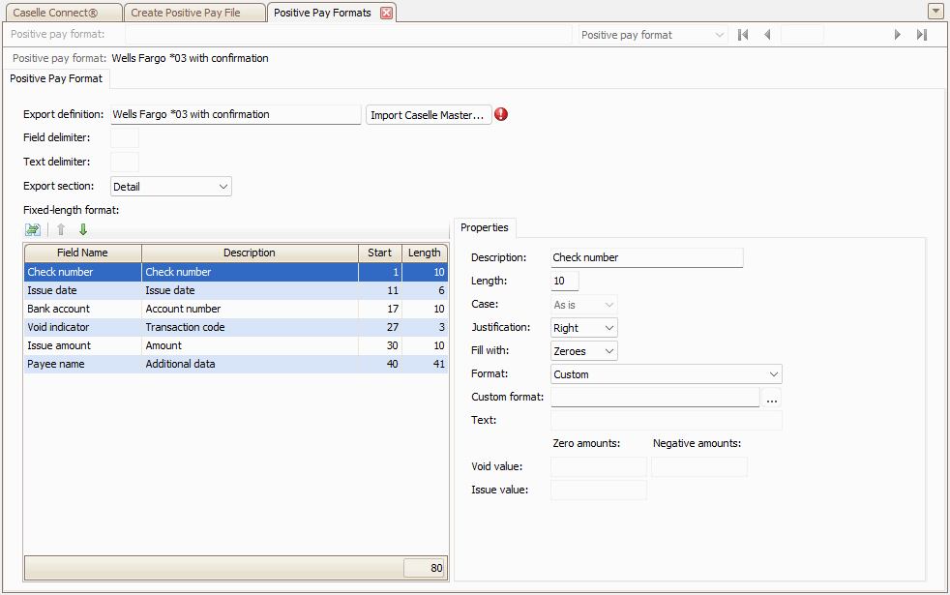Open the Fill with dropdown
The width and height of the screenshot is (950, 595).
[608, 351]
